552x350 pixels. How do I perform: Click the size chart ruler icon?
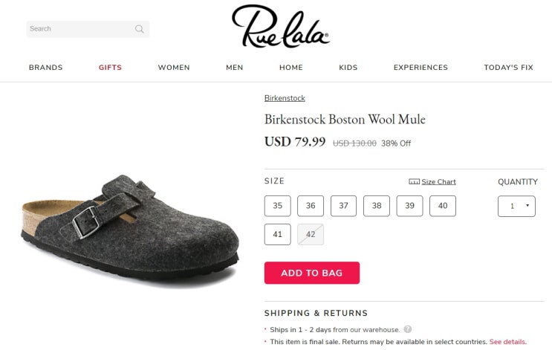pyautogui.click(x=414, y=182)
